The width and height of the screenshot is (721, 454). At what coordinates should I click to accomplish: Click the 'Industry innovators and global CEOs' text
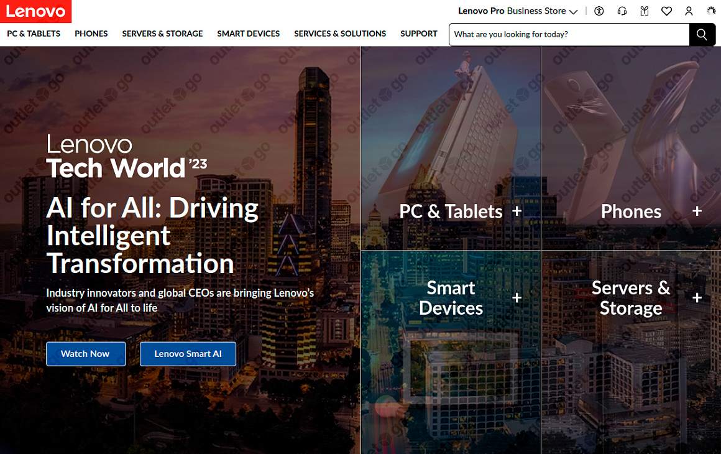(180, 300)
